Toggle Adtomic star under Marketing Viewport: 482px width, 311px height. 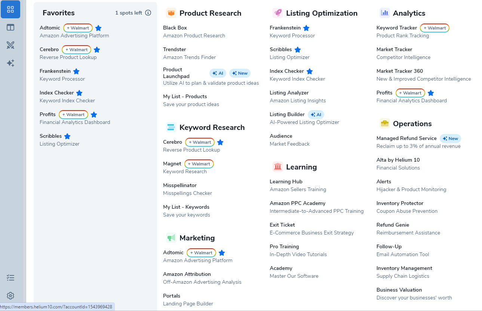[222, 253]
